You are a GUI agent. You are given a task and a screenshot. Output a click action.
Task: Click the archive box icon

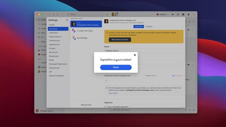[183, 14]
